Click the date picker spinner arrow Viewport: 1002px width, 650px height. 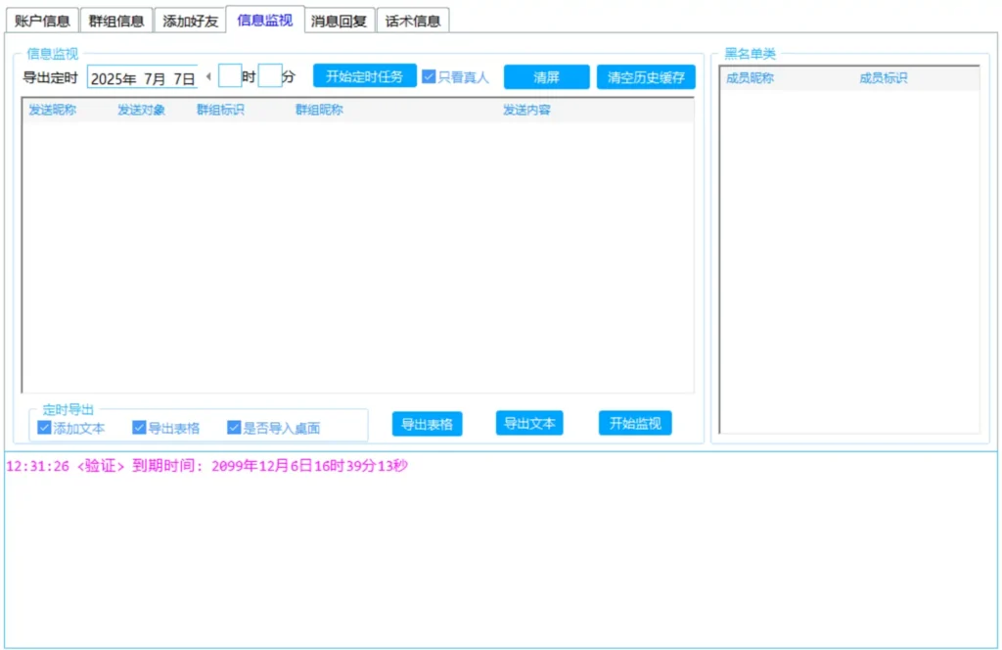[208, 77]
